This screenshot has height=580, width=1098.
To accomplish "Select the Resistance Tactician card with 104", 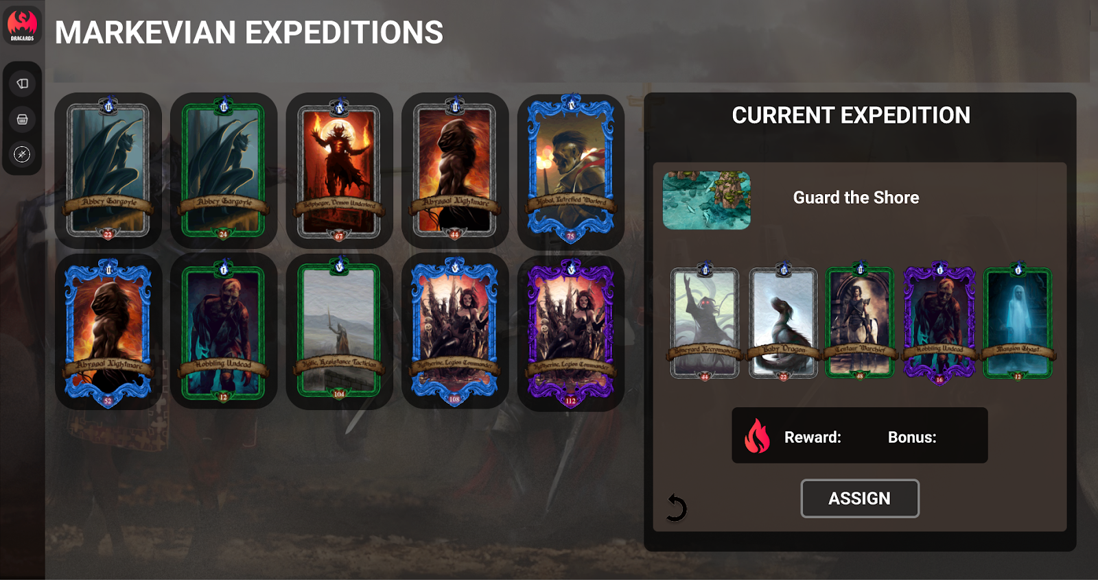I will click(x=339, y=329).
